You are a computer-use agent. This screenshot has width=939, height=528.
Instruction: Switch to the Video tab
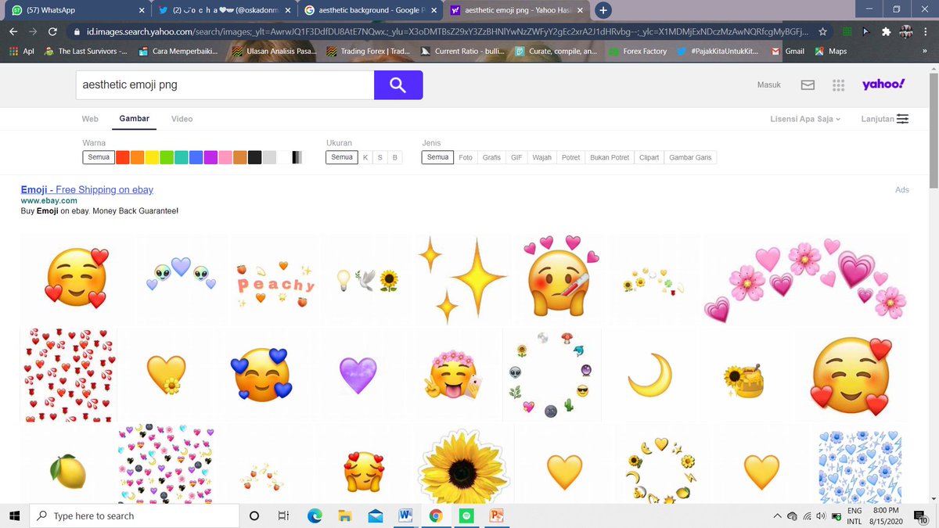[x=182, y=118]
